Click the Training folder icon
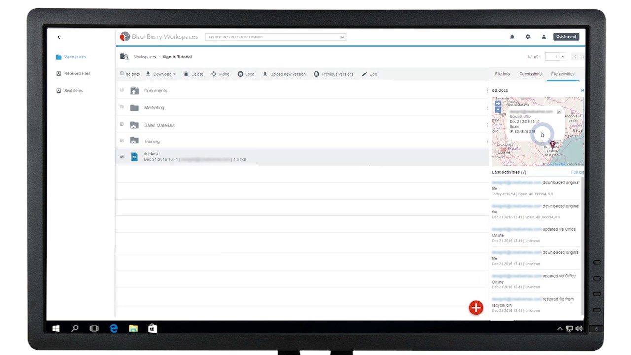The image size is (631, 355). tap(134, 141)
